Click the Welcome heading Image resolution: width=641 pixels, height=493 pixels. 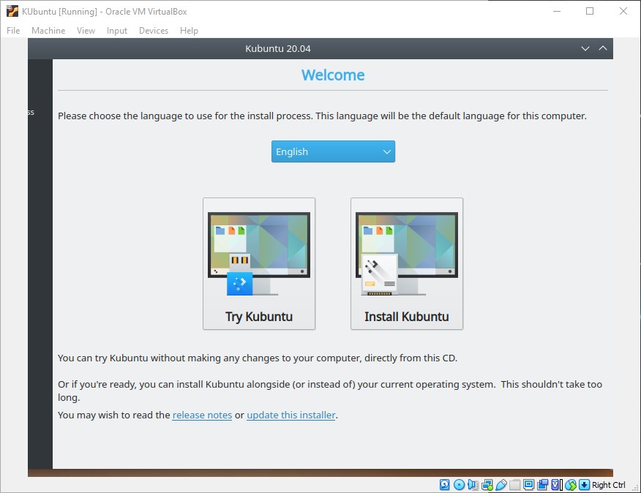tap(333, 75)
